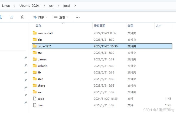This screenshot has height=113, width=176.
Task: Click the date 2024/11/20 16:36
Action: (106, 46)
